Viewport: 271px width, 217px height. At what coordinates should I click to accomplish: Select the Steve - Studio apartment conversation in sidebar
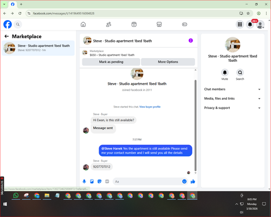coord(38,48)
